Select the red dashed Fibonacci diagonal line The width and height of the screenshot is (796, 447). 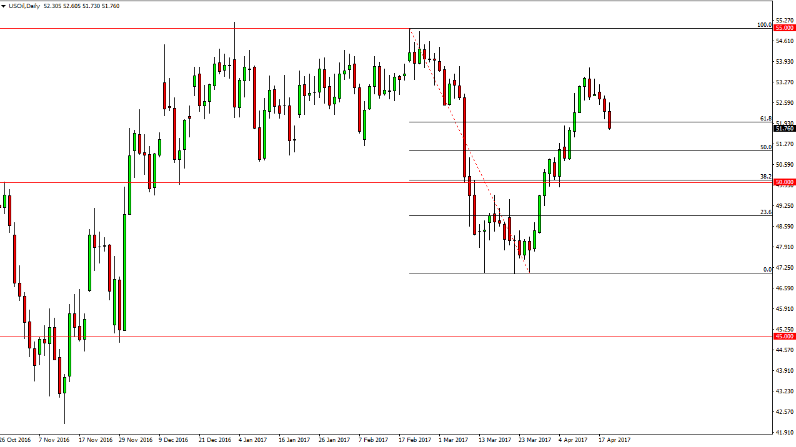tap(469, 150)
